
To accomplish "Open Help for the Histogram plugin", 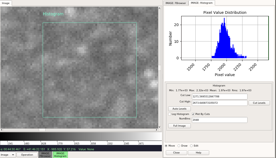I will click(x=198, y=153).
